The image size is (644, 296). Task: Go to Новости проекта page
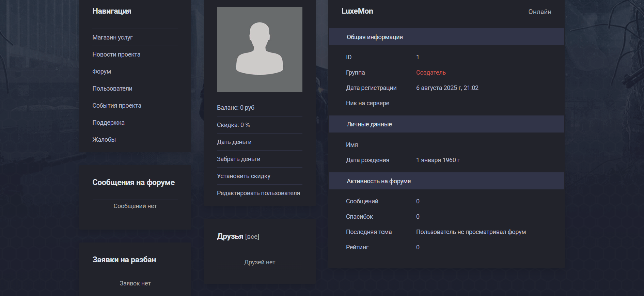116,54
